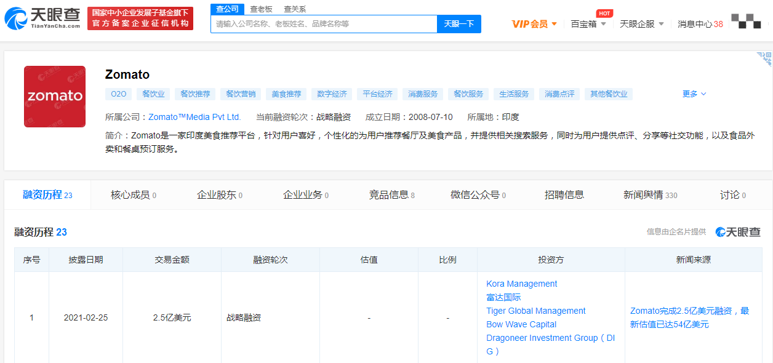
Task: Click the TianYanCha logo
Action: (43, 18)
